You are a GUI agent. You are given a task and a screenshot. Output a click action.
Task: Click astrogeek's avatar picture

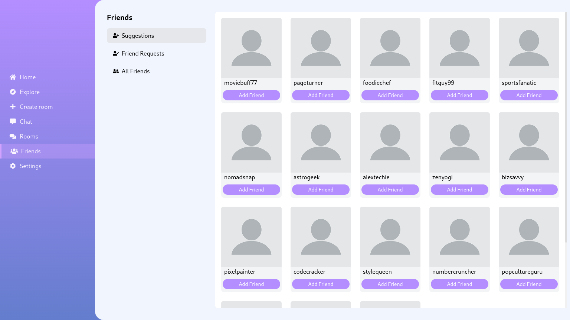(x=321, y=142)
